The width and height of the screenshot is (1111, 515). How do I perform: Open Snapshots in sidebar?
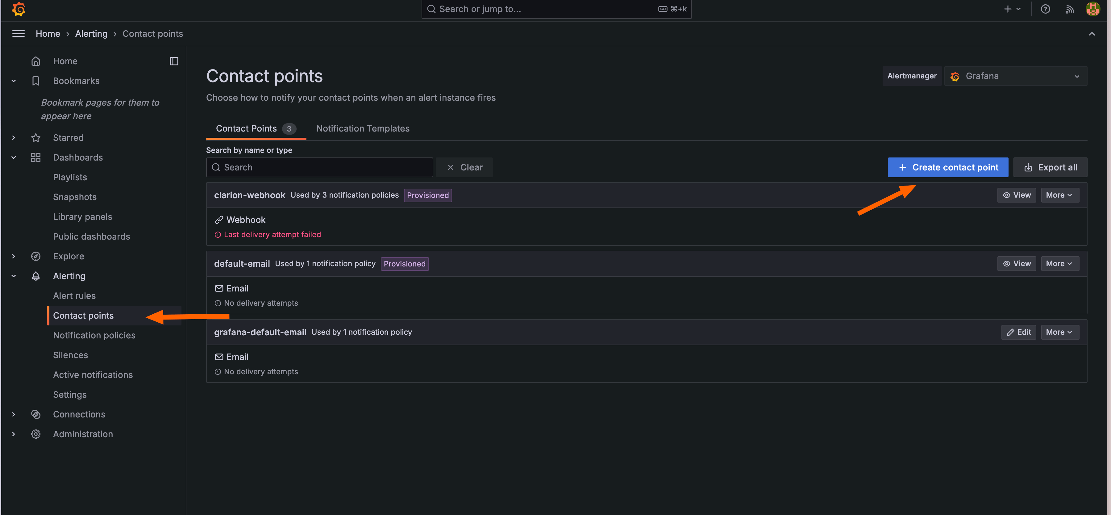pyautogui.click(x=75, y=197)
